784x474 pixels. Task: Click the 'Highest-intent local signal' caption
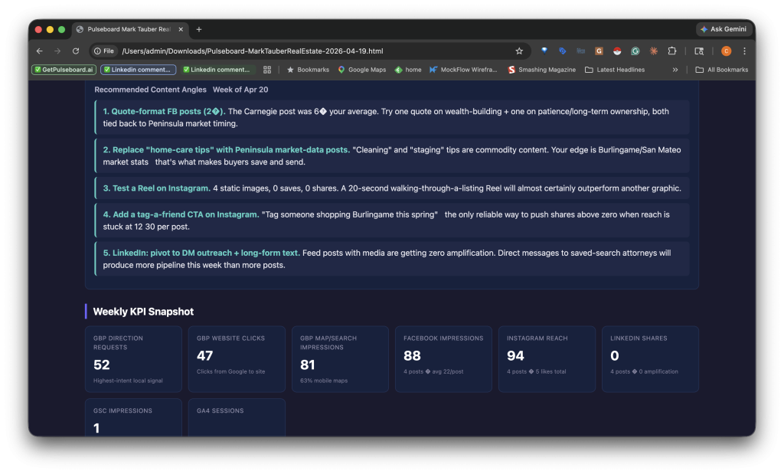tap(128, 381)
